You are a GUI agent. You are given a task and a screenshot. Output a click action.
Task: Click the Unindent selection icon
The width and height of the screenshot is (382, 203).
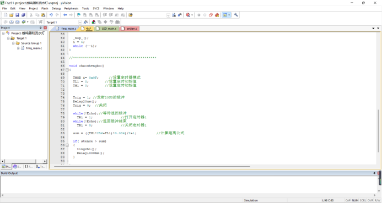tap(111, 15)
